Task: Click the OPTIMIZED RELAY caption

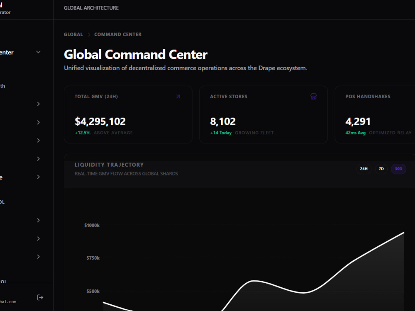Action: pos(390,133)
